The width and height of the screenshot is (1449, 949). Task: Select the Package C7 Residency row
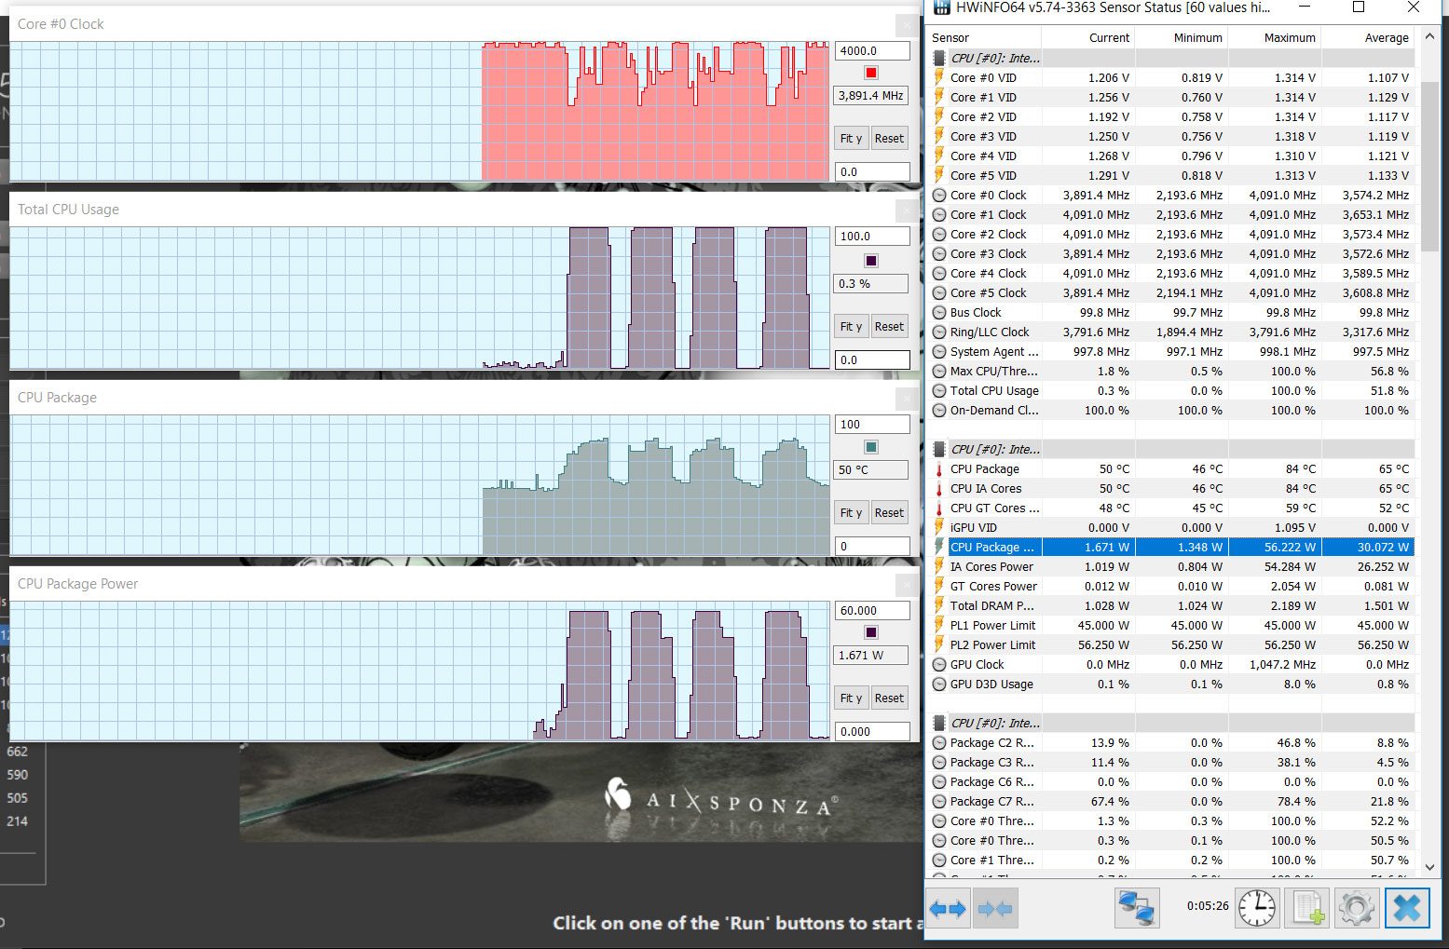(1171, 802)
